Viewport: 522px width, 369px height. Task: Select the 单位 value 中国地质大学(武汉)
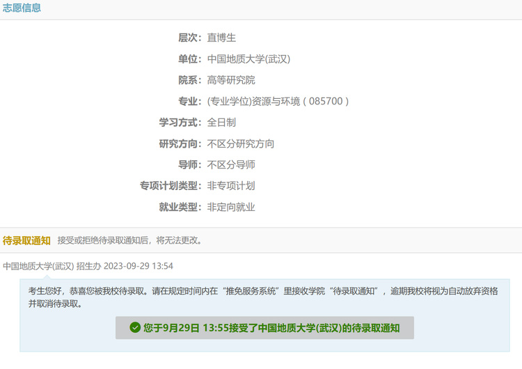[248, 59]
